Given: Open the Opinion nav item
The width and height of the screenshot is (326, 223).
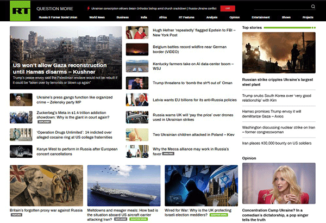Looking at the screenshot, I should coord(235,17).
